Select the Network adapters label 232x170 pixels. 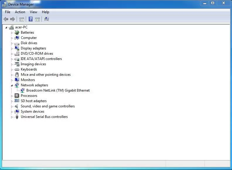[x=35, y=85]
